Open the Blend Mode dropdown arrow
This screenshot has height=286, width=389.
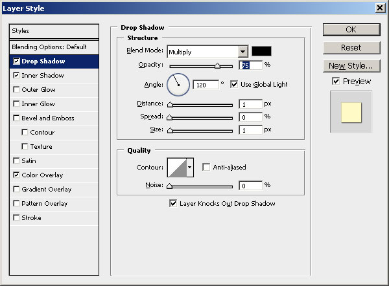[243, 52]
